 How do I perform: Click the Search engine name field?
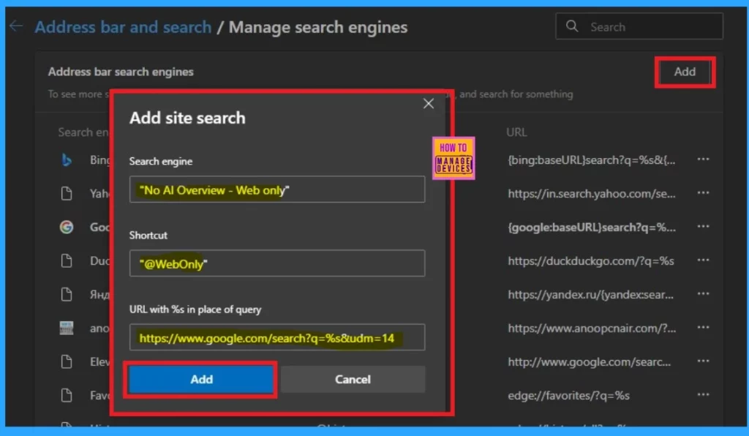pos(277,189)
